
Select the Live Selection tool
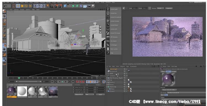[x=14, y=6]
